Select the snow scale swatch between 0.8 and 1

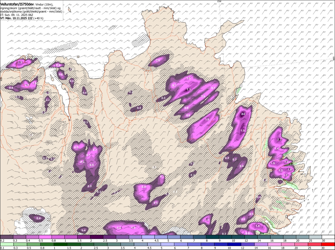[x=58, y=237]
